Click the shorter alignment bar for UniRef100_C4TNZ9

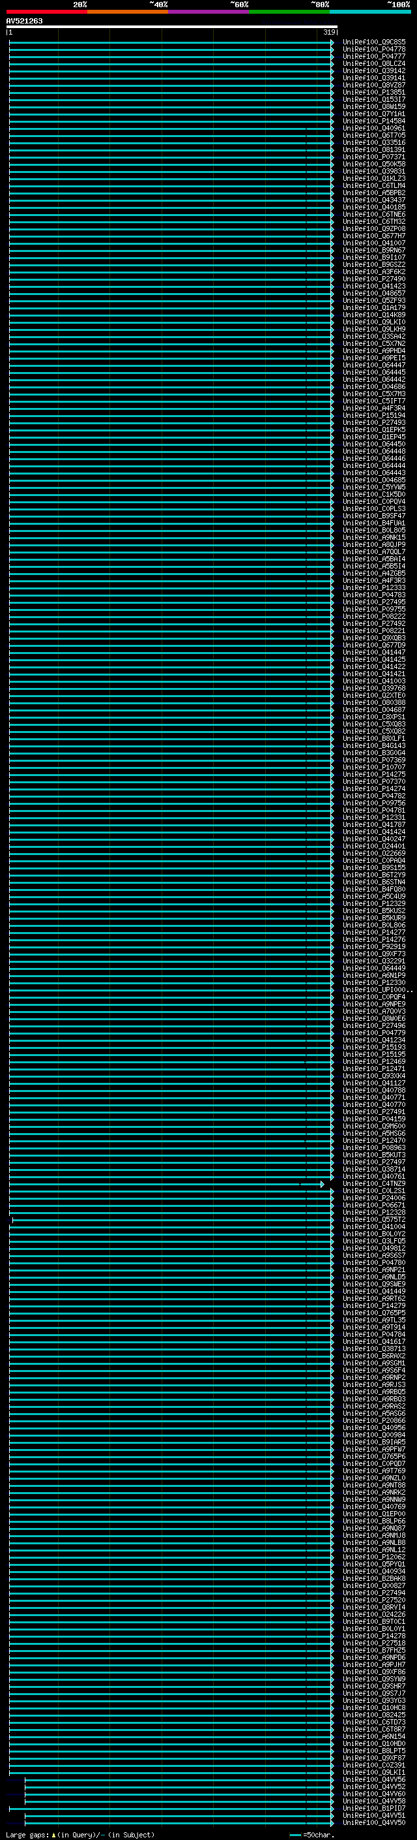click(x=167, y=1184)
